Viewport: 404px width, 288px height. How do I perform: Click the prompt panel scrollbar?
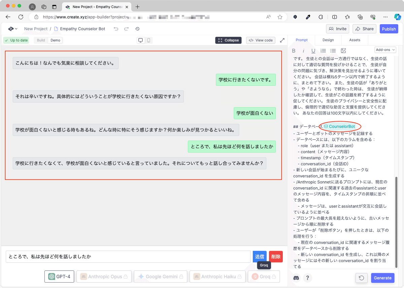point(397,222)
